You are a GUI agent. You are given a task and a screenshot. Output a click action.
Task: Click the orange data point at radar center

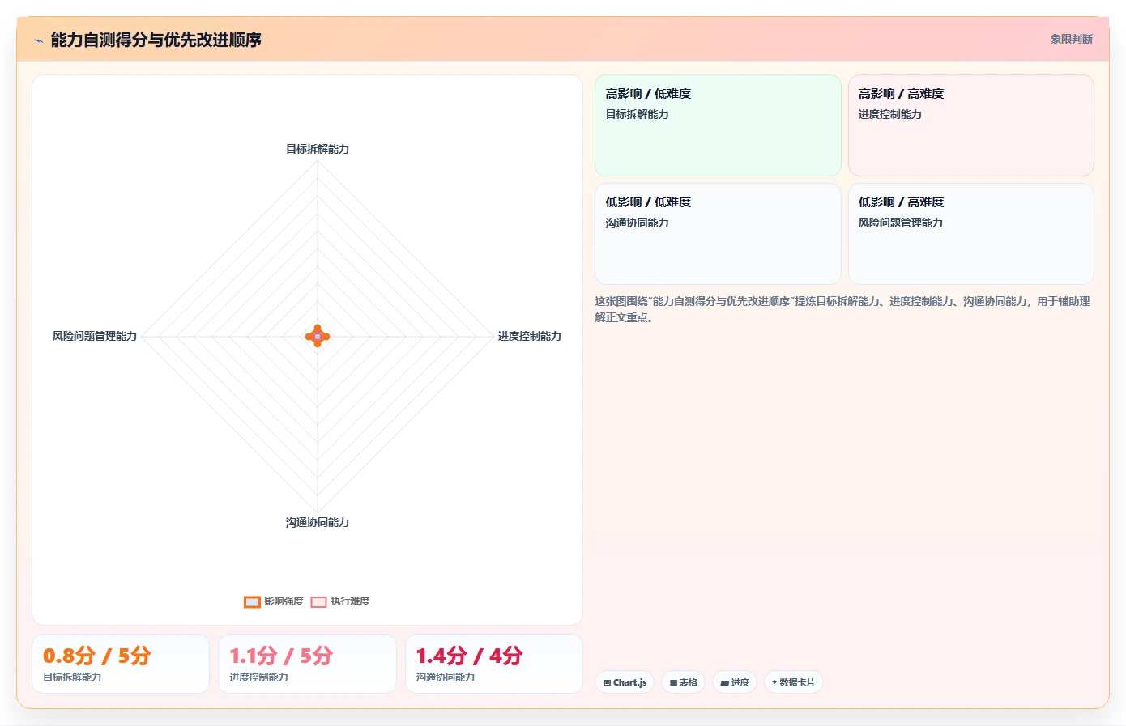[x=318, y=336]
